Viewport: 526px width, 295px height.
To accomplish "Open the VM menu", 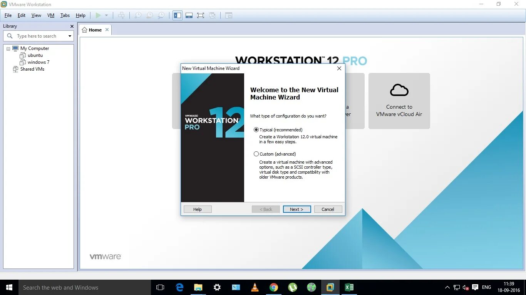I will (x=51, y=15).
